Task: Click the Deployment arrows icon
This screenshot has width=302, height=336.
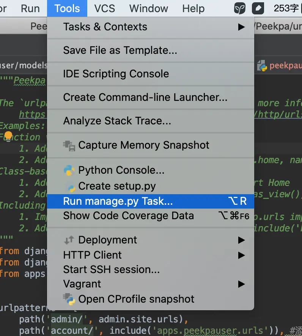Action: click(x=69, y=240)
